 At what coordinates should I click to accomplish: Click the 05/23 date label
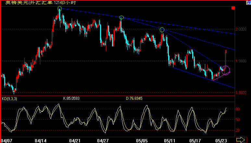click(x=221, y=141)
